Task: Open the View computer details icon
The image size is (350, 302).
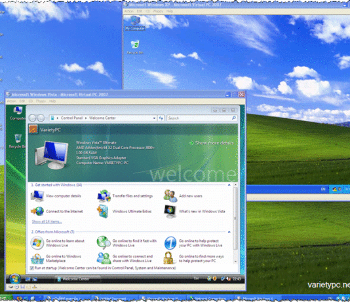Action: coord(37,196)
